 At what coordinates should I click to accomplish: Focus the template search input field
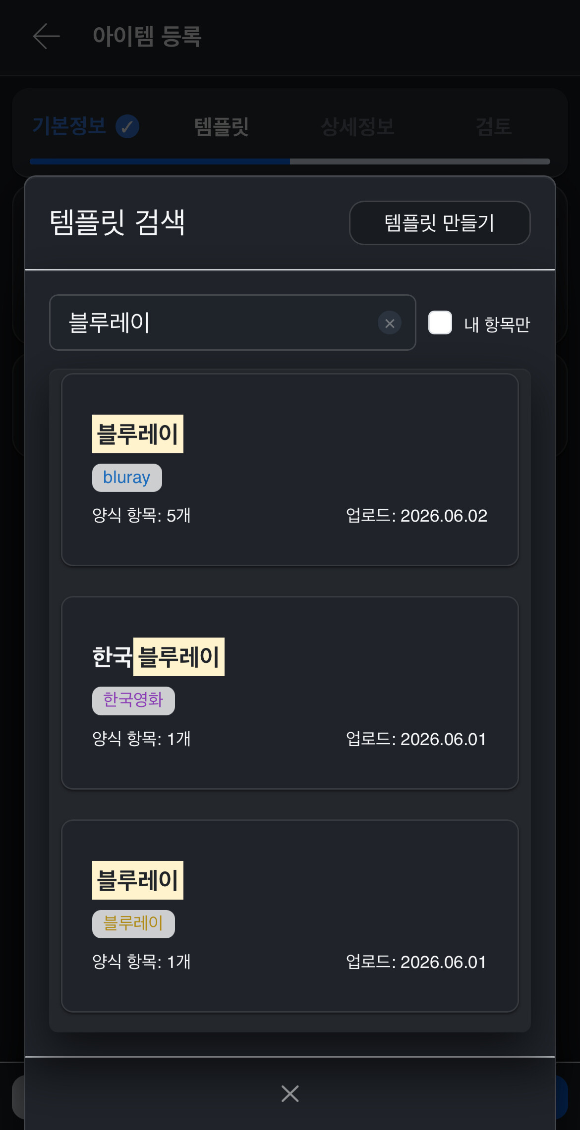pyautogui.click(x=232, y=323)
